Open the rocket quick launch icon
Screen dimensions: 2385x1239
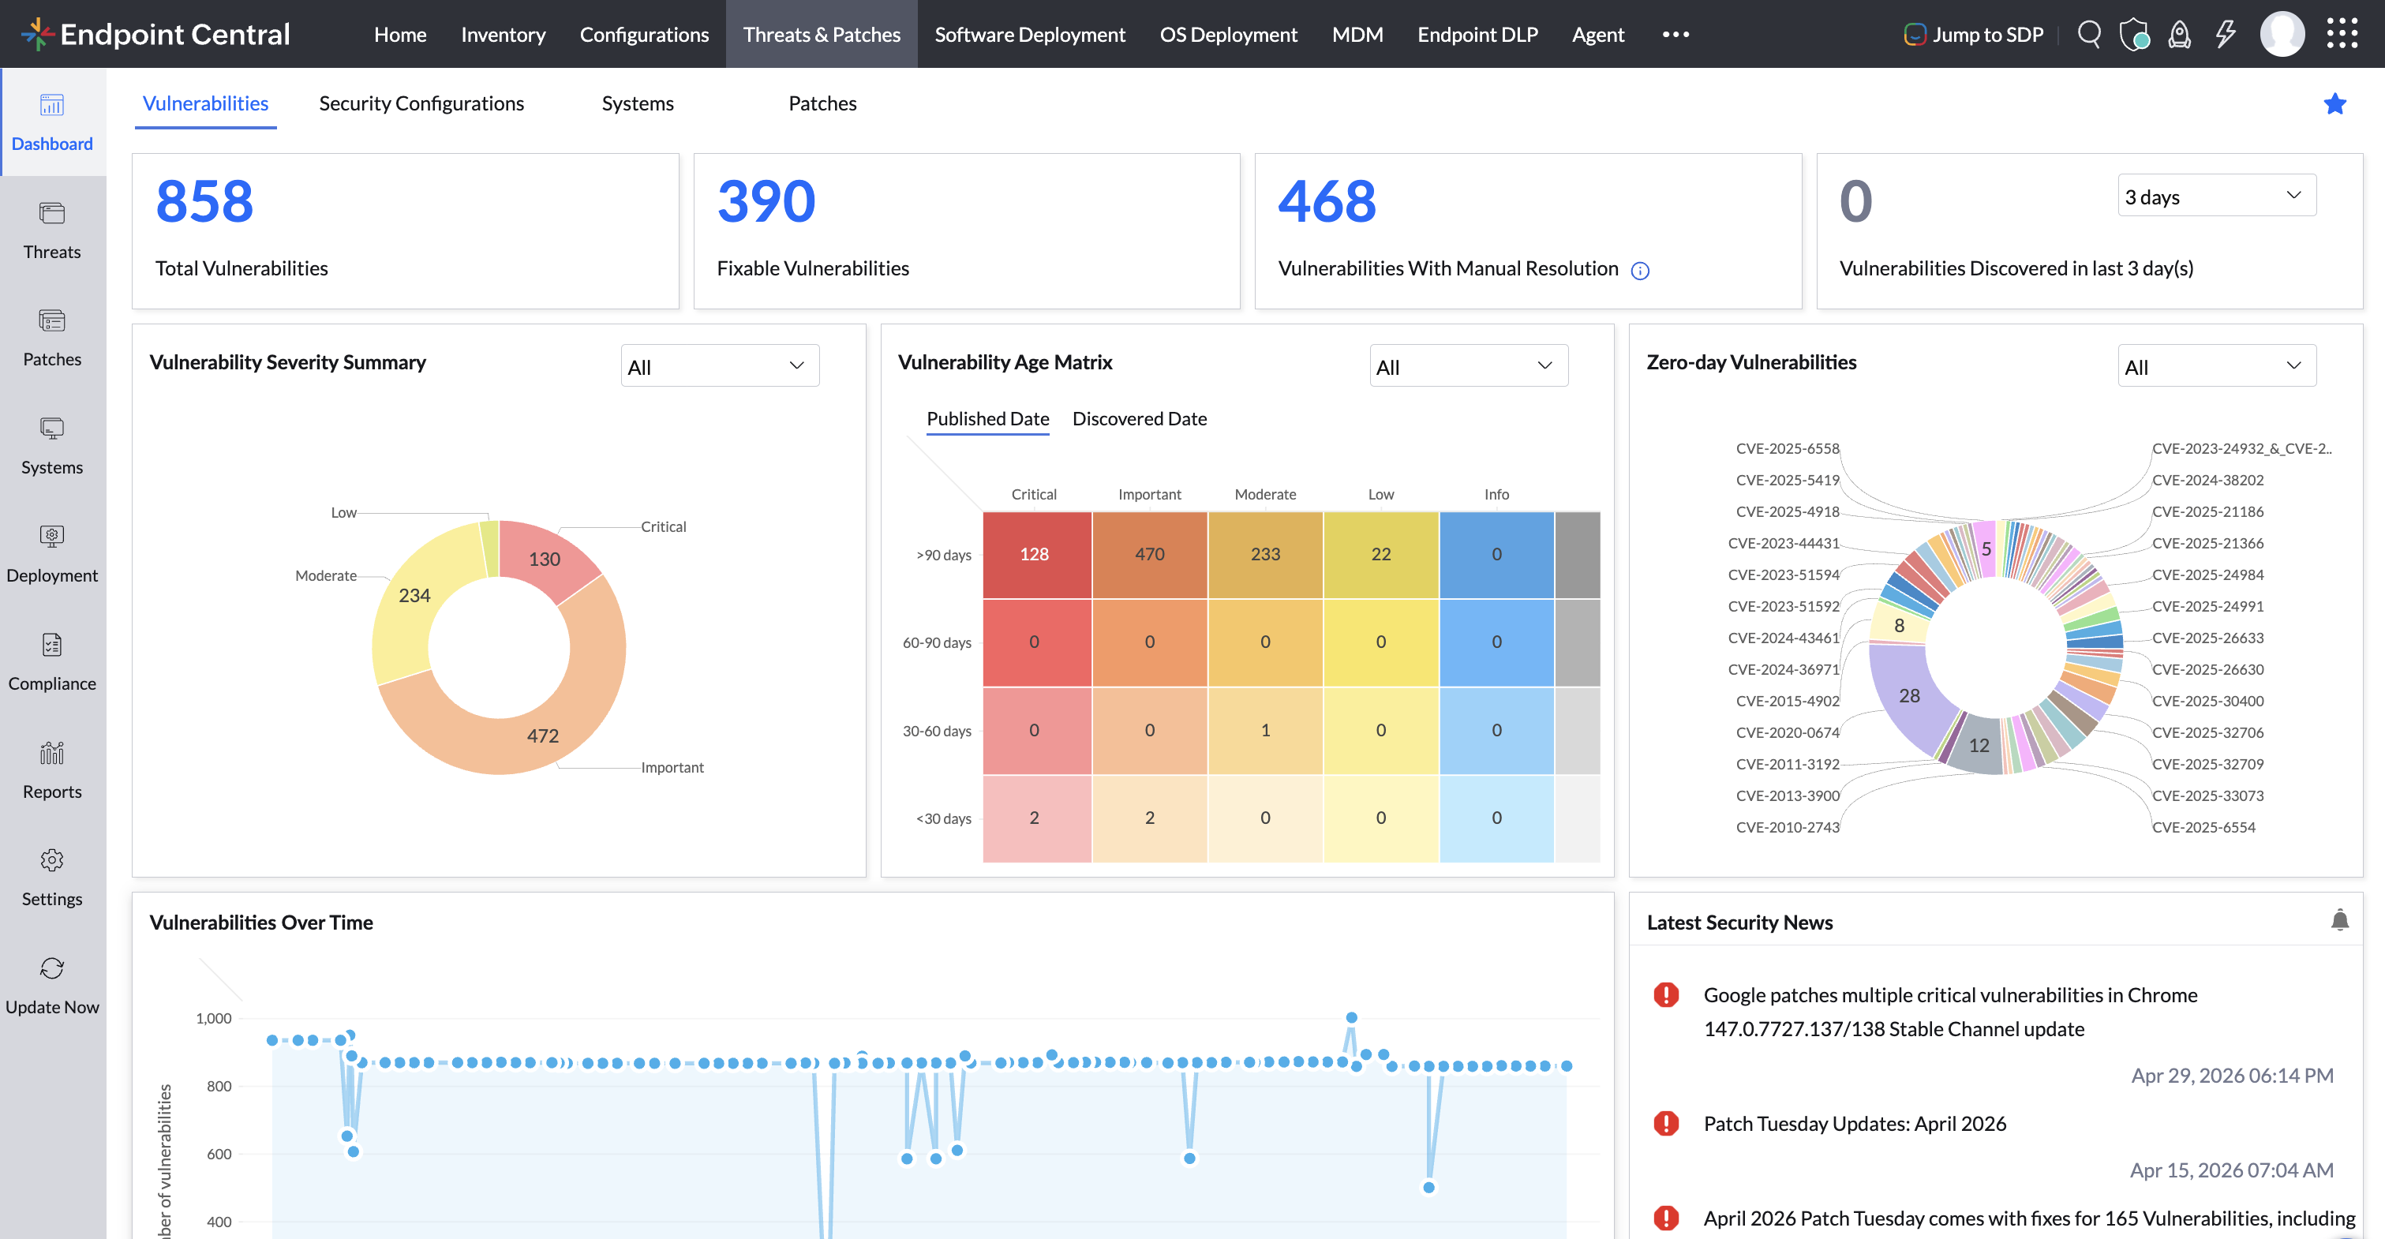(x=2180, y=34)
